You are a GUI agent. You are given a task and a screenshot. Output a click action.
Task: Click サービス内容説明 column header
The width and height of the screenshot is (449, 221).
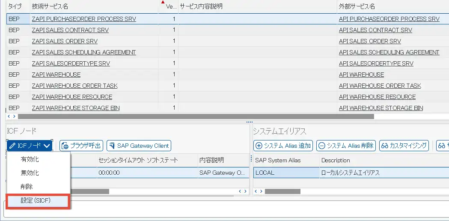click(x=257, y=6)
